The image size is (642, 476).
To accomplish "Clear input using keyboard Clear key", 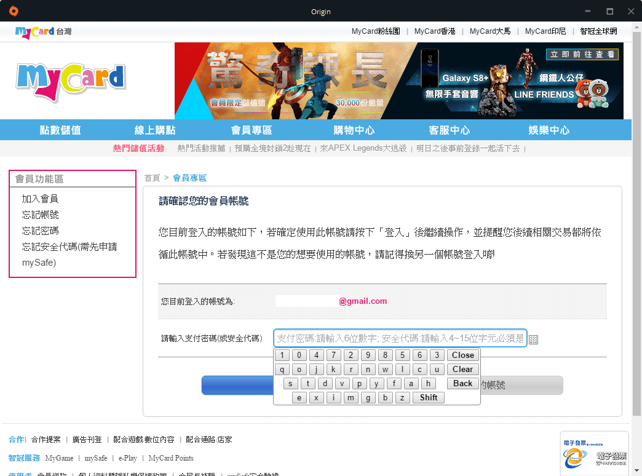I will pos(462,370).
